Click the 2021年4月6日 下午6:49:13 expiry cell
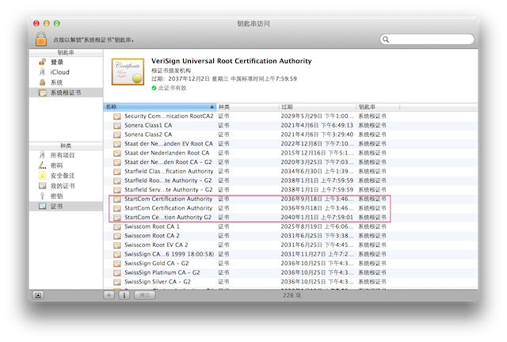The width and height of the screenshot is (507, 342). pyautogui.click(x=317, y=125)
